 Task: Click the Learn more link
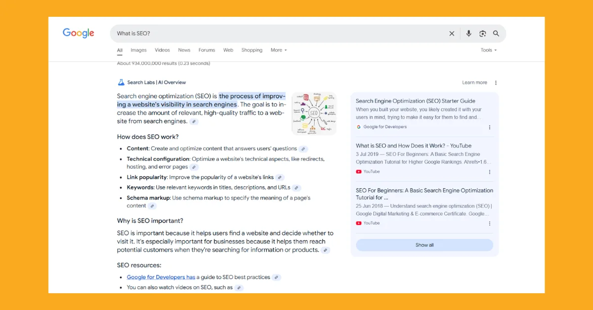point(474,83)
